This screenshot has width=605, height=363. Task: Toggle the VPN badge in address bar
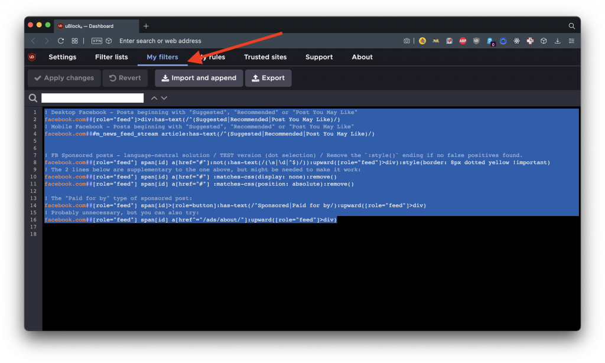click(97, 41)
